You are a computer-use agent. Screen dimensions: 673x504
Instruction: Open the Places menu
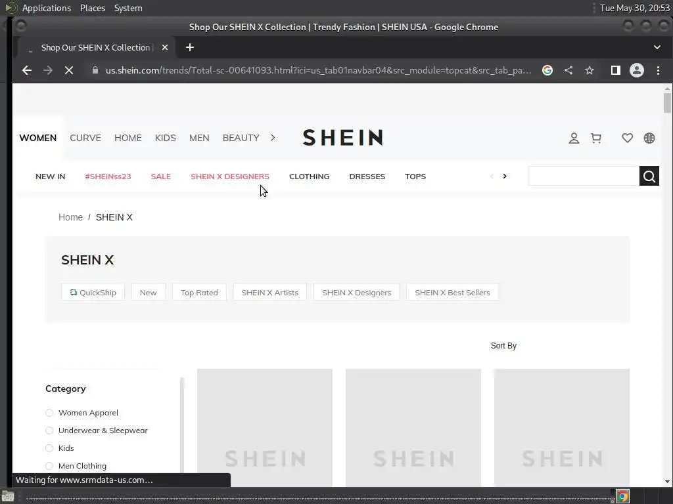pos(93,8)
